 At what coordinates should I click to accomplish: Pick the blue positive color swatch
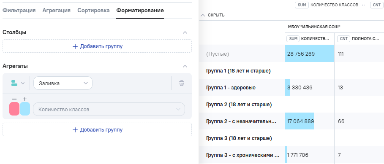click(x=25, y=109)
